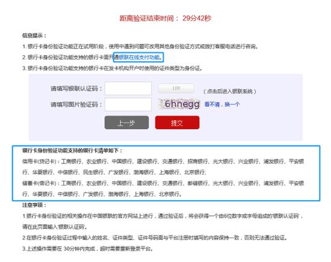Click the label 请填写图片验证码：
Image resolution: width=331 pixels, height=262 pixels.
76,105
